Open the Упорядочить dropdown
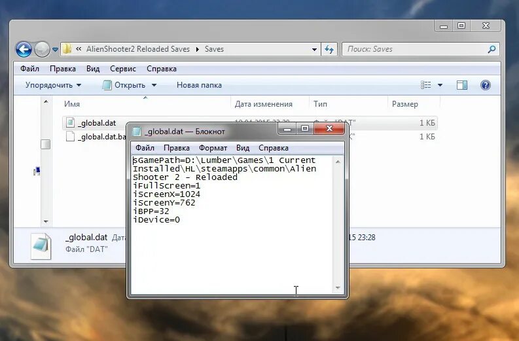Screen dimensions: 519x341 (x=53, y=85)
